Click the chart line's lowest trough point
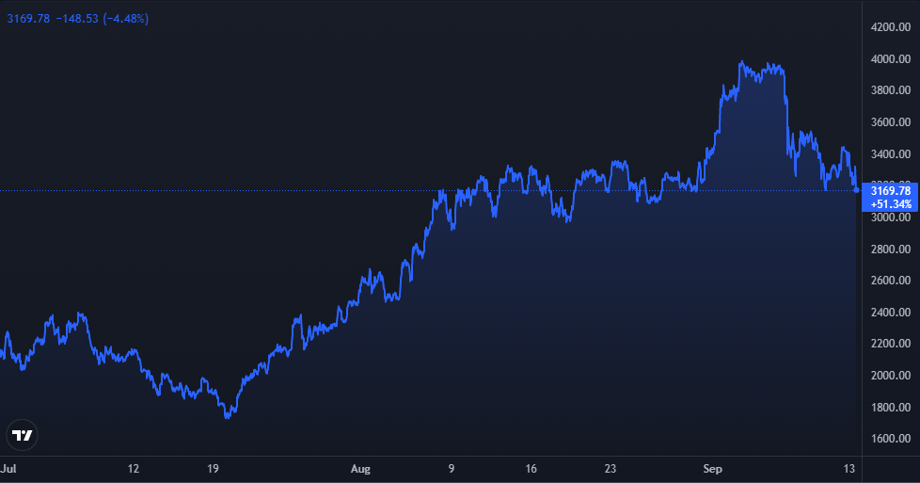The height and width of the screenshot is (483, 920). pyautogui.click(x=229, y=417)
